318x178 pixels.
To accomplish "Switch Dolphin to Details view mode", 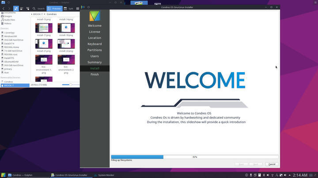I will [27, 8].
